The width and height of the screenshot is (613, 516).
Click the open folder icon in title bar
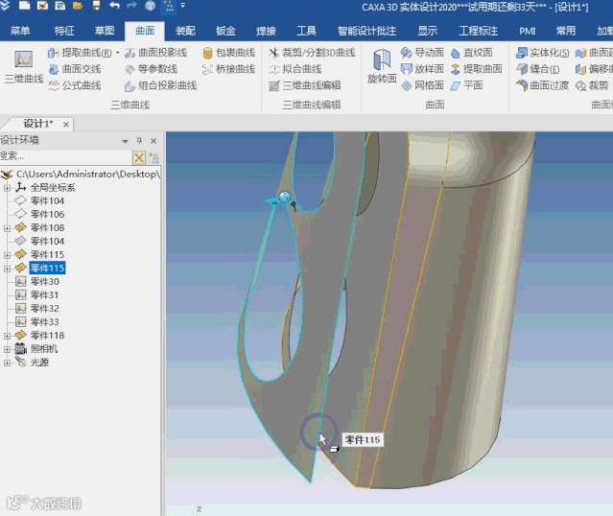[x=78, y=6]
